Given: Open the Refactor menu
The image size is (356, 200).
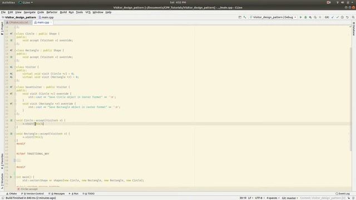Looking at the screenshot, I should tap(52, 12).
